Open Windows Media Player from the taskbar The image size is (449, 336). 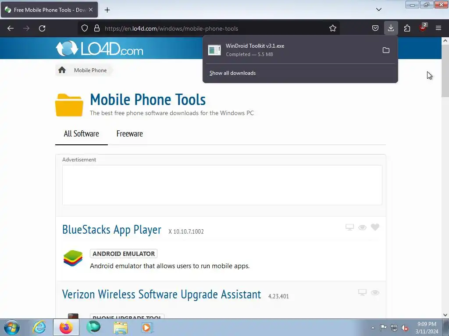(147, 327)
